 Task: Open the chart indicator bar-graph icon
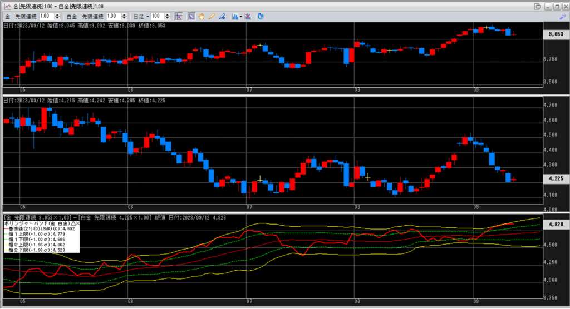click(x=234, y=16)
